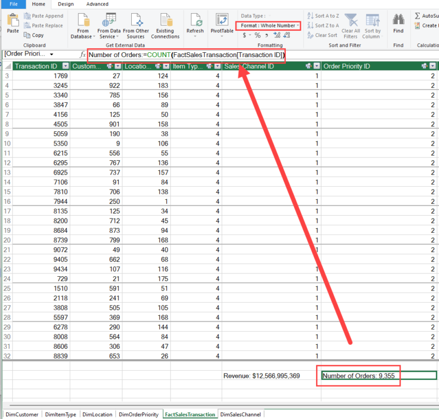Apply percentage format using the % icon
The image size is (439, 419).
[x=257, y=35]
